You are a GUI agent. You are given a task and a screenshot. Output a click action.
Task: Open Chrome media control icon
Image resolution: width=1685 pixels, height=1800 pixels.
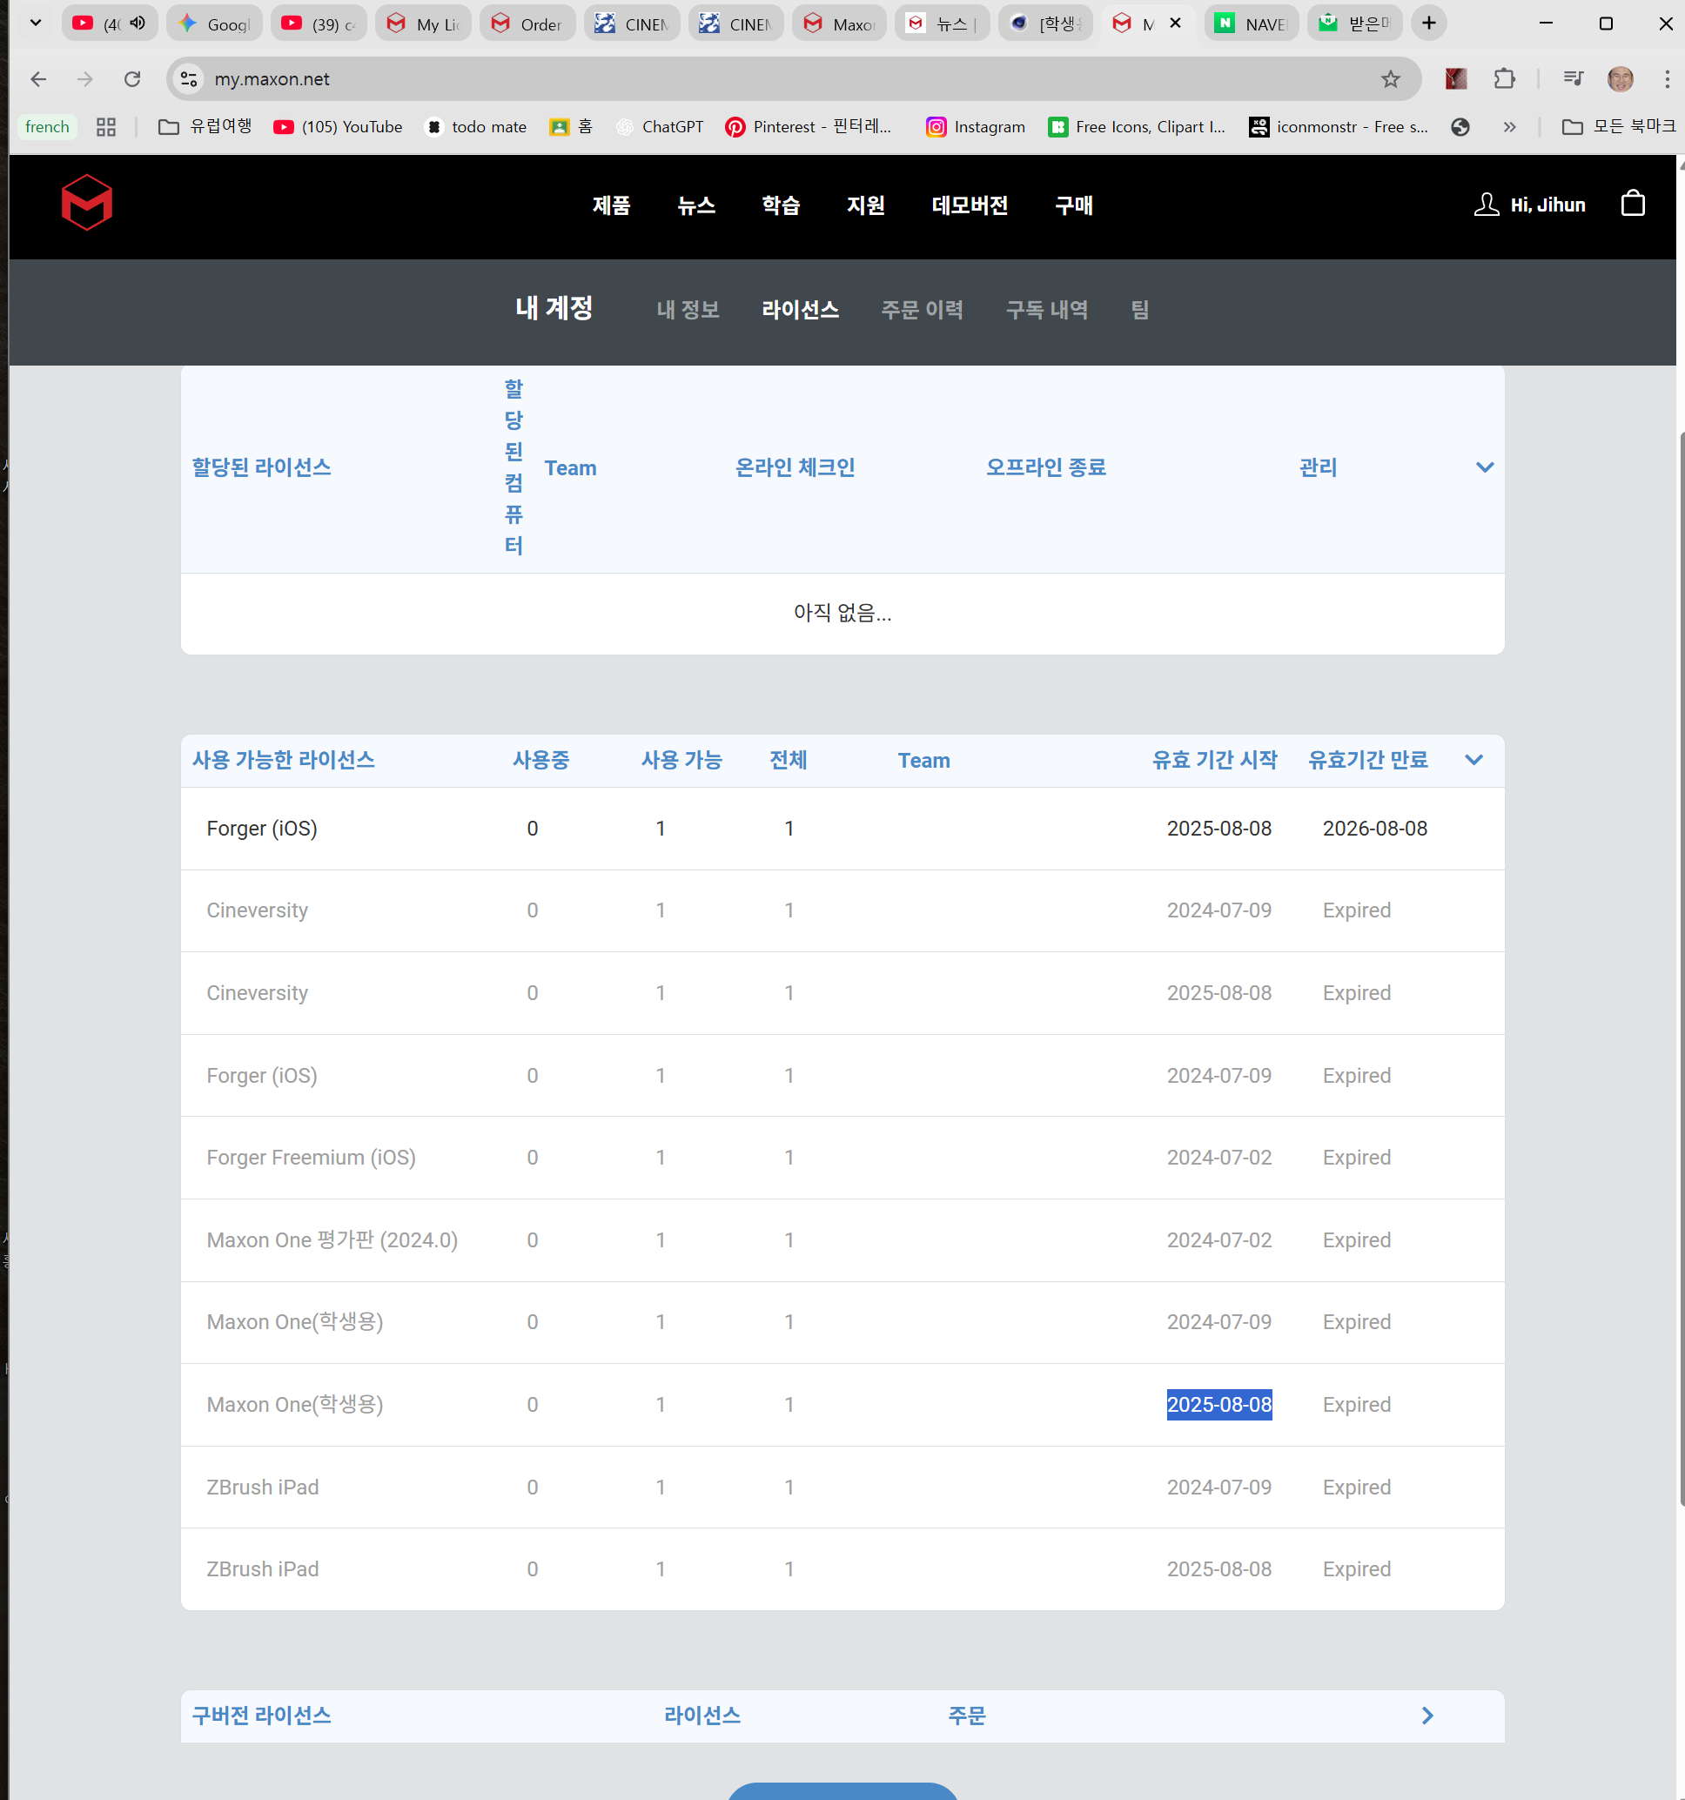(1573, 80)
